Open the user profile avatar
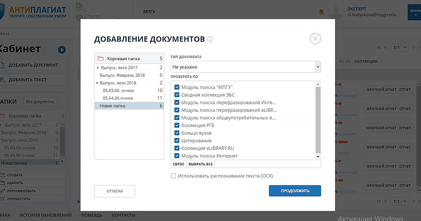 tap(336, 12)
